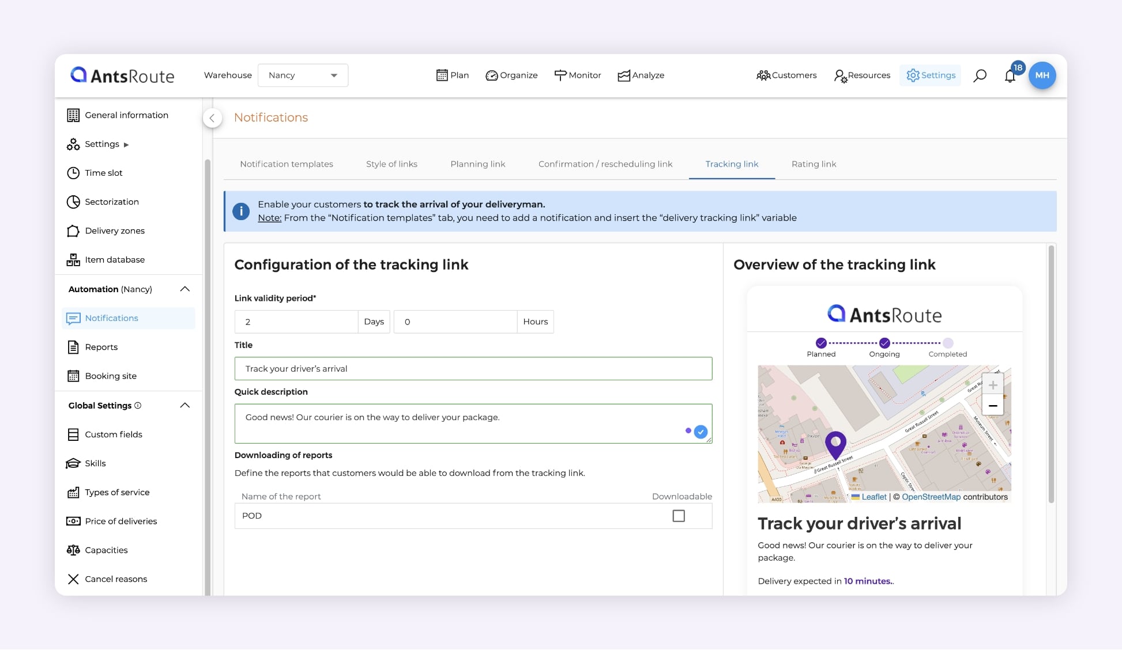Collapse the Automation (Nancy) section
1122x650 pixels.
(185, 289)
